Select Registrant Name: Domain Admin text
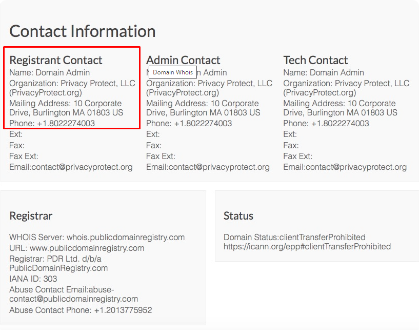The width and height of the screenshot is (419, 334). click(x=49, y=72)
